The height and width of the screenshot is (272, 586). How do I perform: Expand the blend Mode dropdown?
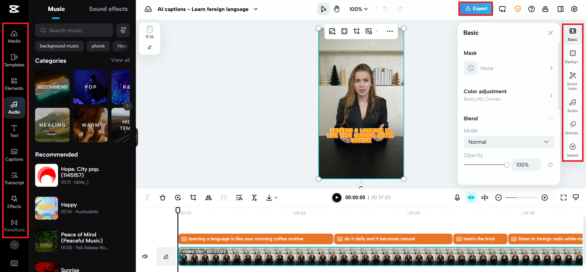pyautogui.click(x=509, y=142)
